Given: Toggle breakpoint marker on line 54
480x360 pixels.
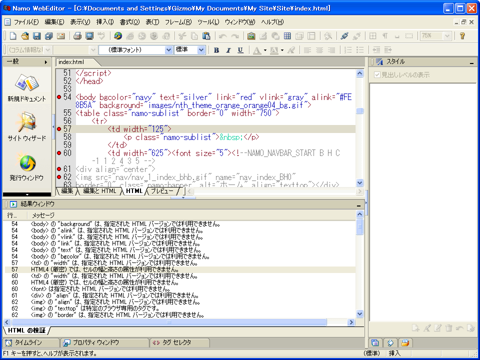Looking at the screenshot, I should point(59,97).
